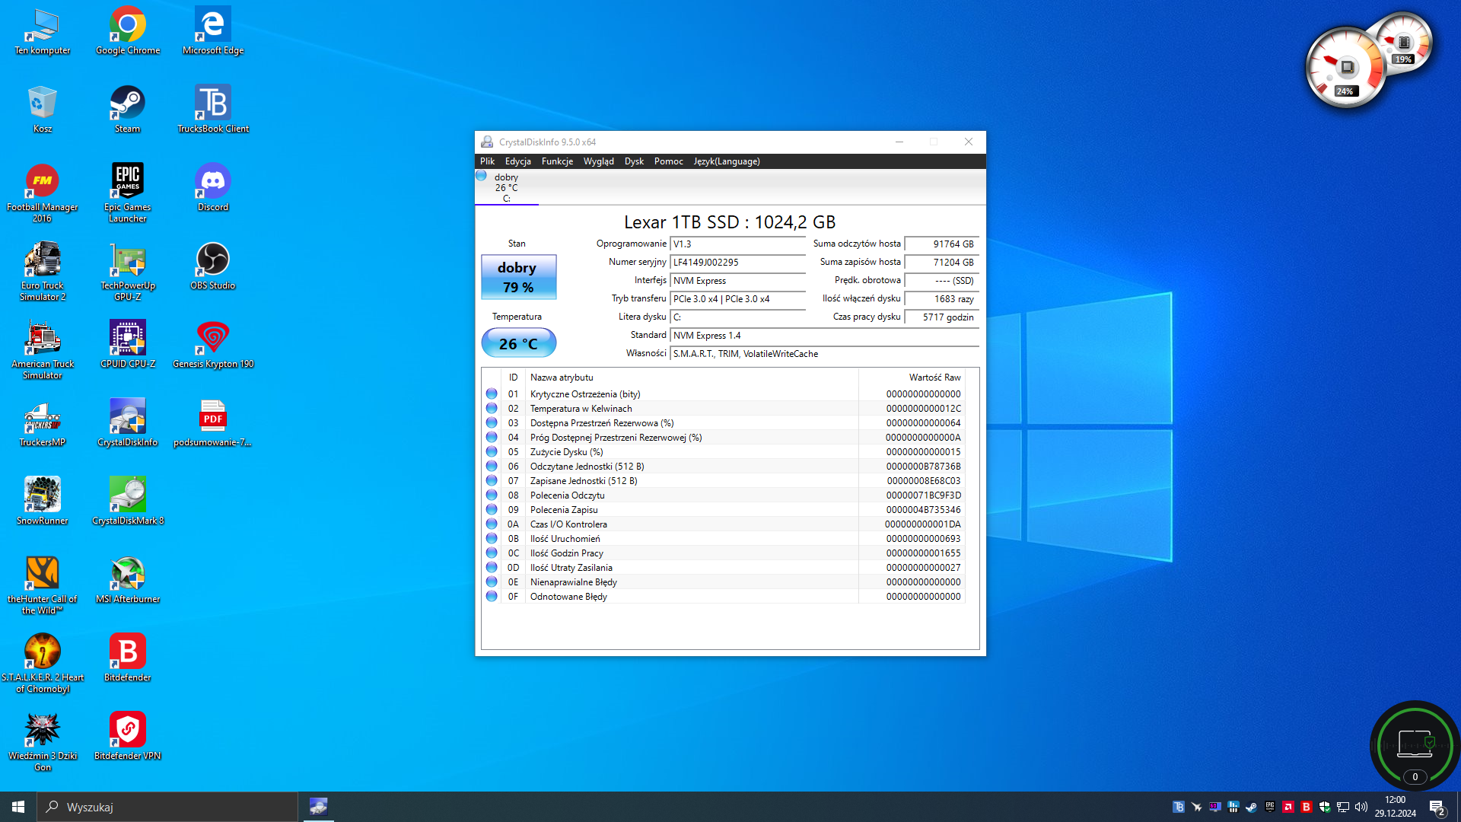Click the TruckersMP desktop icon
The image size is (1461, 822).
tap(43, 424)
